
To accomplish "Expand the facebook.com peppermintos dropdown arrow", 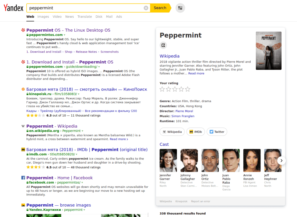I will (x=82, y=183).
